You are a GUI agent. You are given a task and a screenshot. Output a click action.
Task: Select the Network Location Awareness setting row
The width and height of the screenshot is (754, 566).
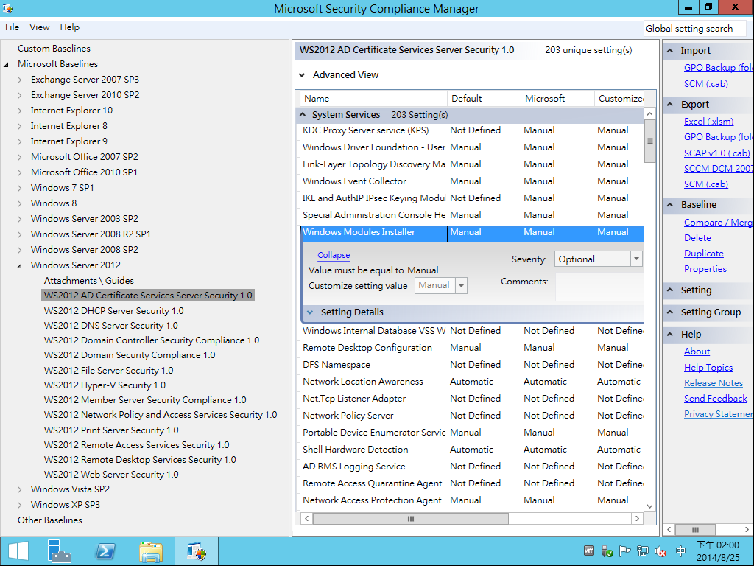point(472,382)
